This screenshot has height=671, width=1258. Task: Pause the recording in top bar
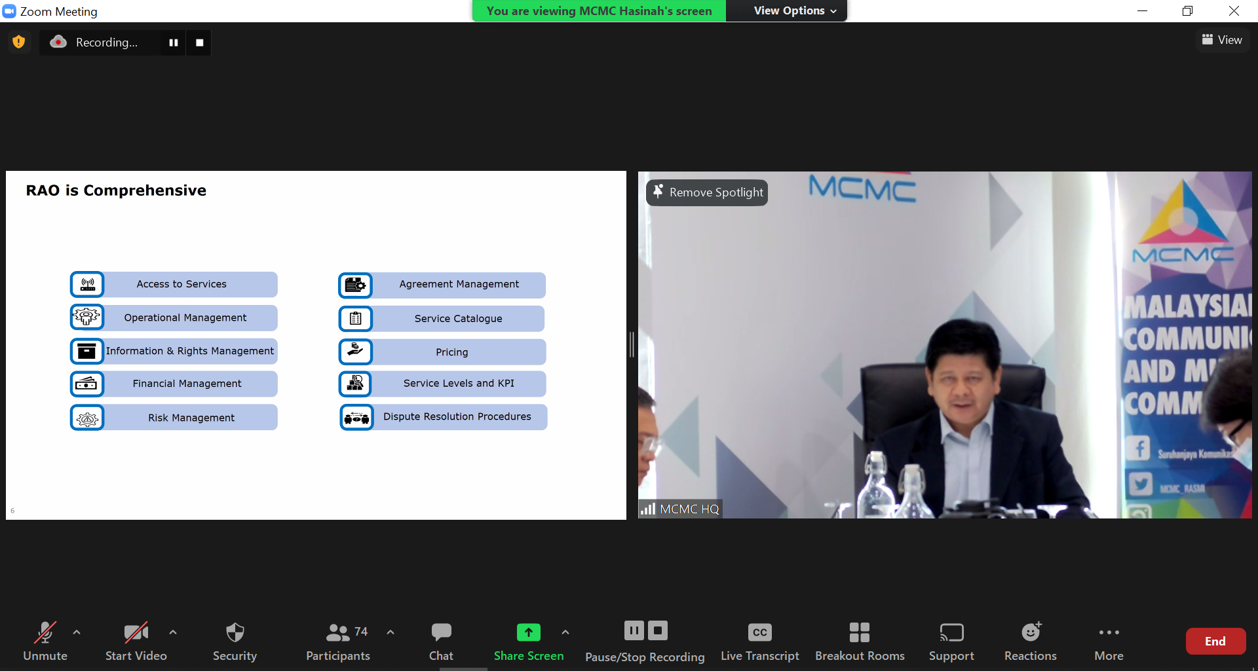[x=174, y=43]
